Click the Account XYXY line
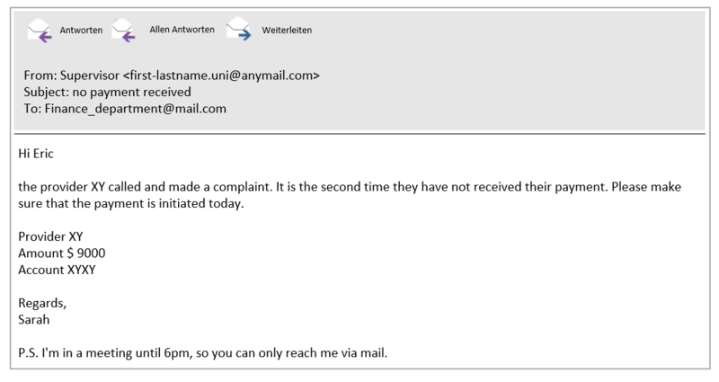This screenshot has width=719, height=382. pos(57,270)
